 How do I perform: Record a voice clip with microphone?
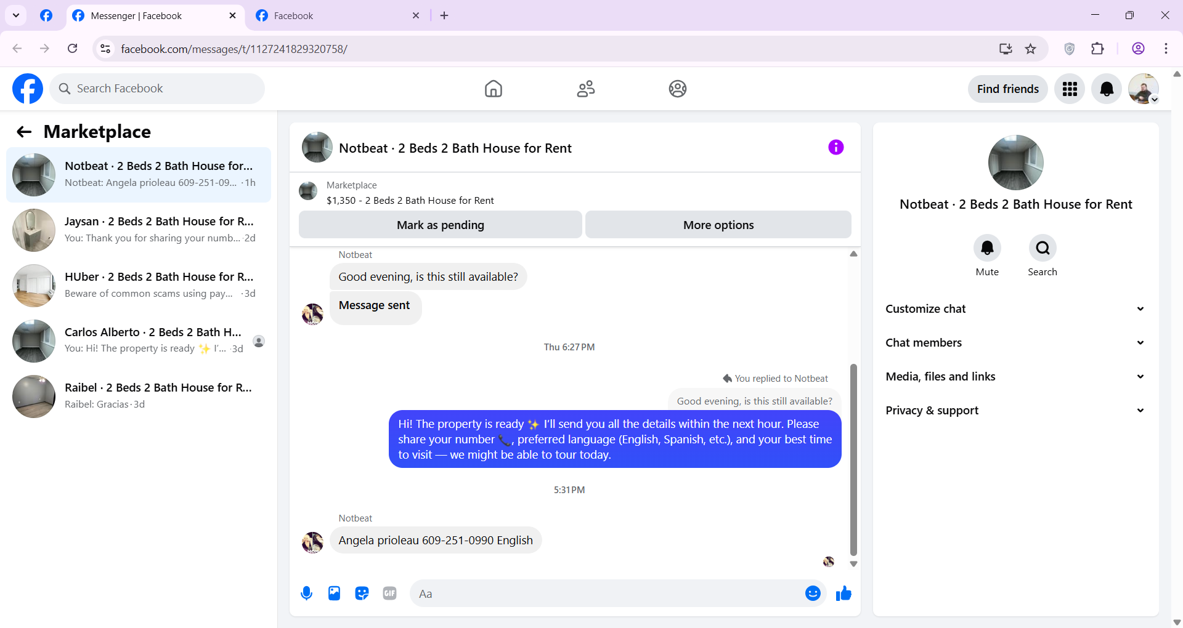pyautogui.click(x=307, y=594)
